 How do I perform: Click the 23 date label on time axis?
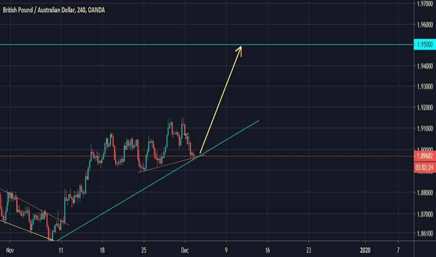tap(309, 250)
